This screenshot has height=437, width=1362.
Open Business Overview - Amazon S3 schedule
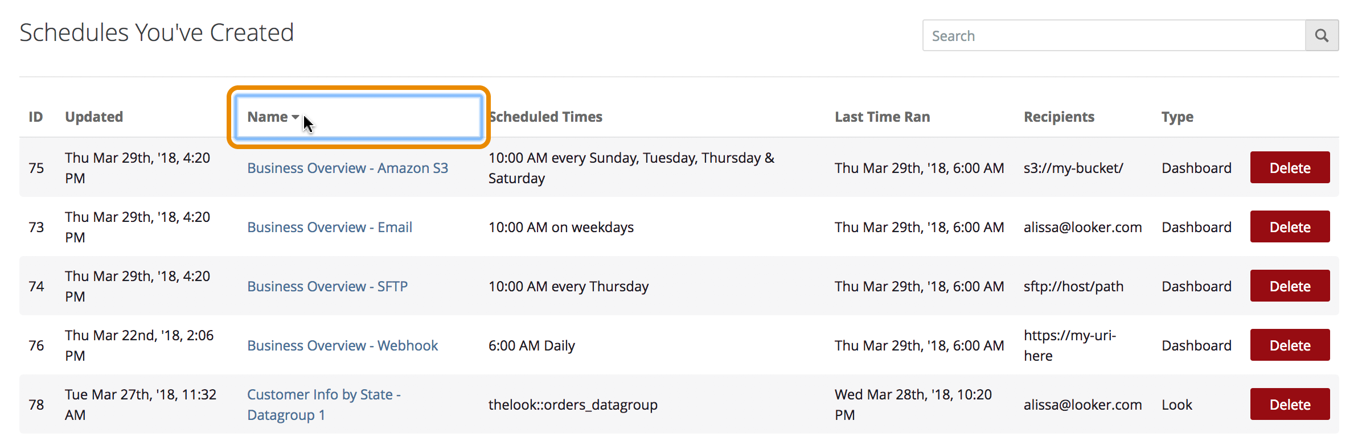click(x=347, y=168)
